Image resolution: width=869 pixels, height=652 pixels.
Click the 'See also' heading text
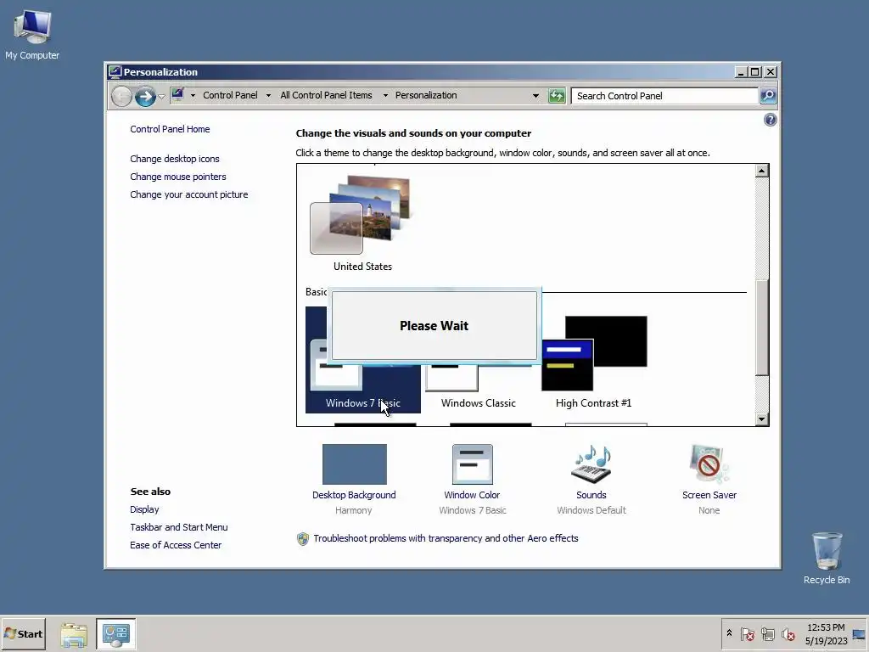150,492
